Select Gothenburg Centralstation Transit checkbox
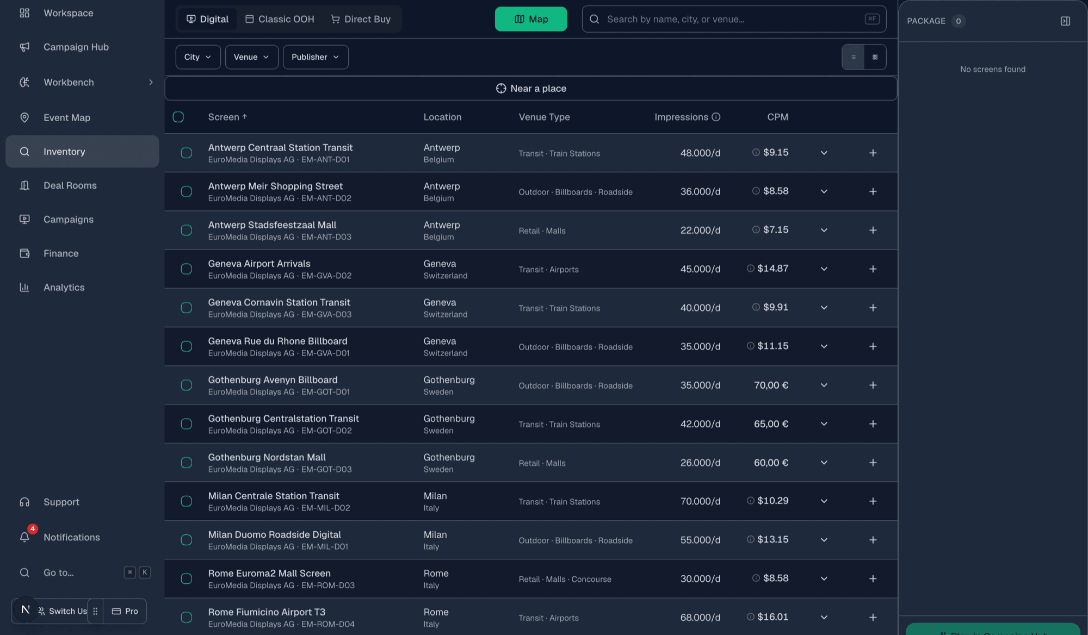The image size is (1088, 635). point(186,424)
